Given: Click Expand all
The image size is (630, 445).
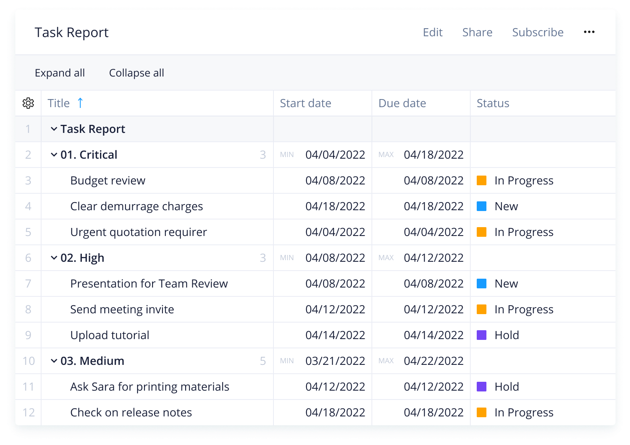Looking at the screenshot, I should 60,73.
